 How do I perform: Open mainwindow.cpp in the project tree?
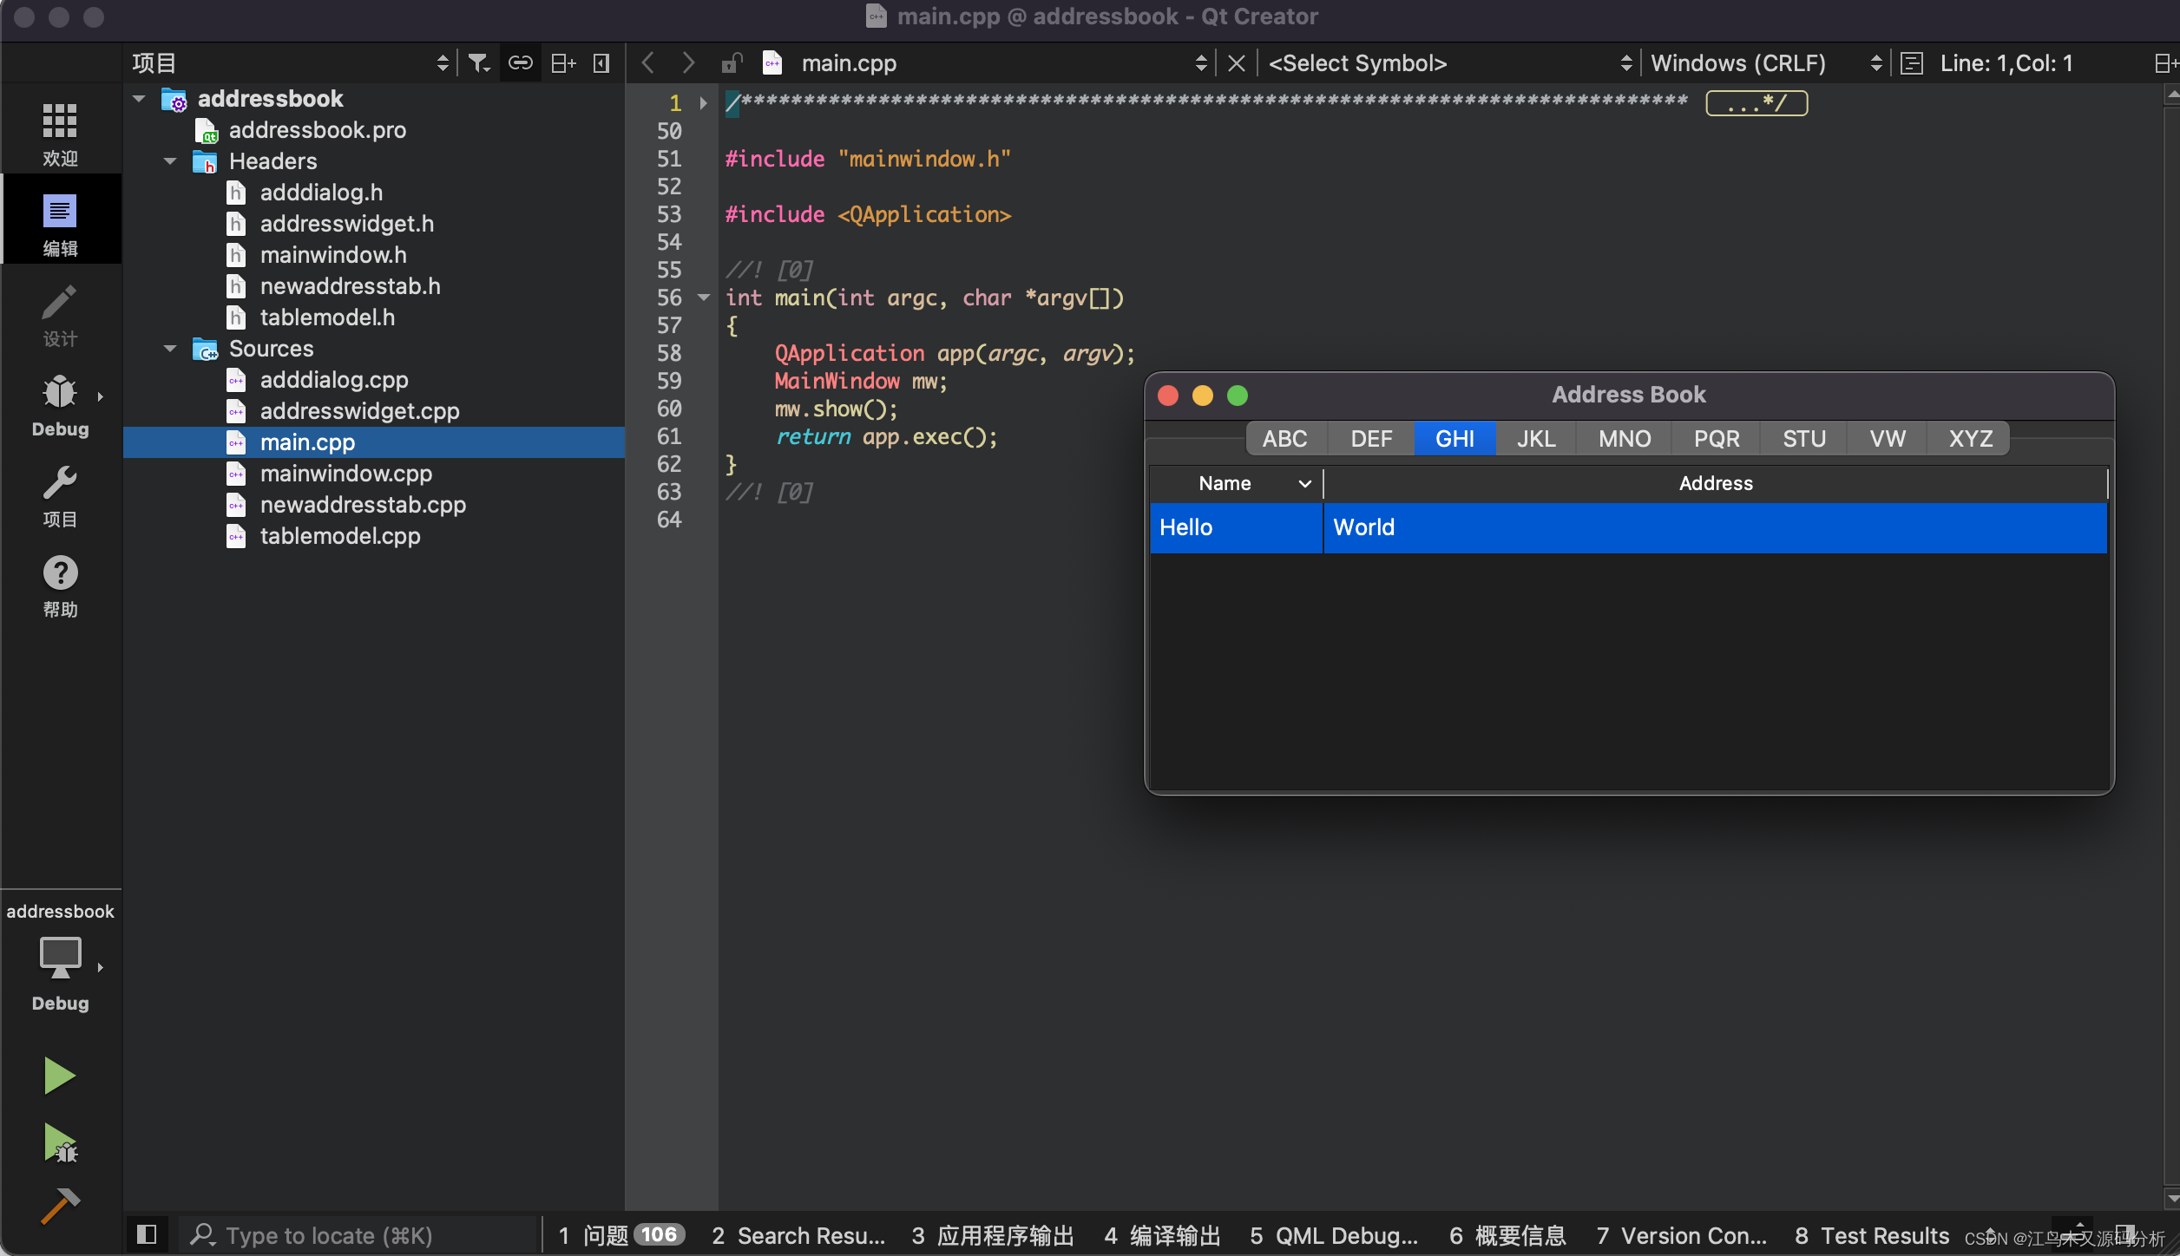click(345, 474)
